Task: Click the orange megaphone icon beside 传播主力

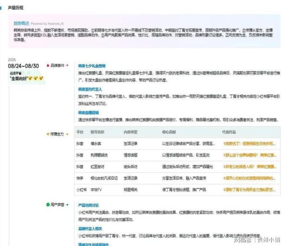Action: (x=48, y=134)
